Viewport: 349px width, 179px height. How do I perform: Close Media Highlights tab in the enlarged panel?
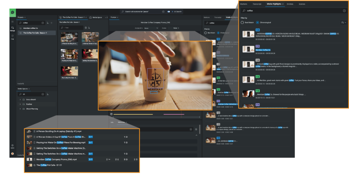283,4
